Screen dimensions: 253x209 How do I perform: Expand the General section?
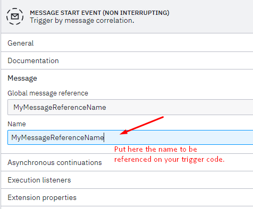(127, 43)
